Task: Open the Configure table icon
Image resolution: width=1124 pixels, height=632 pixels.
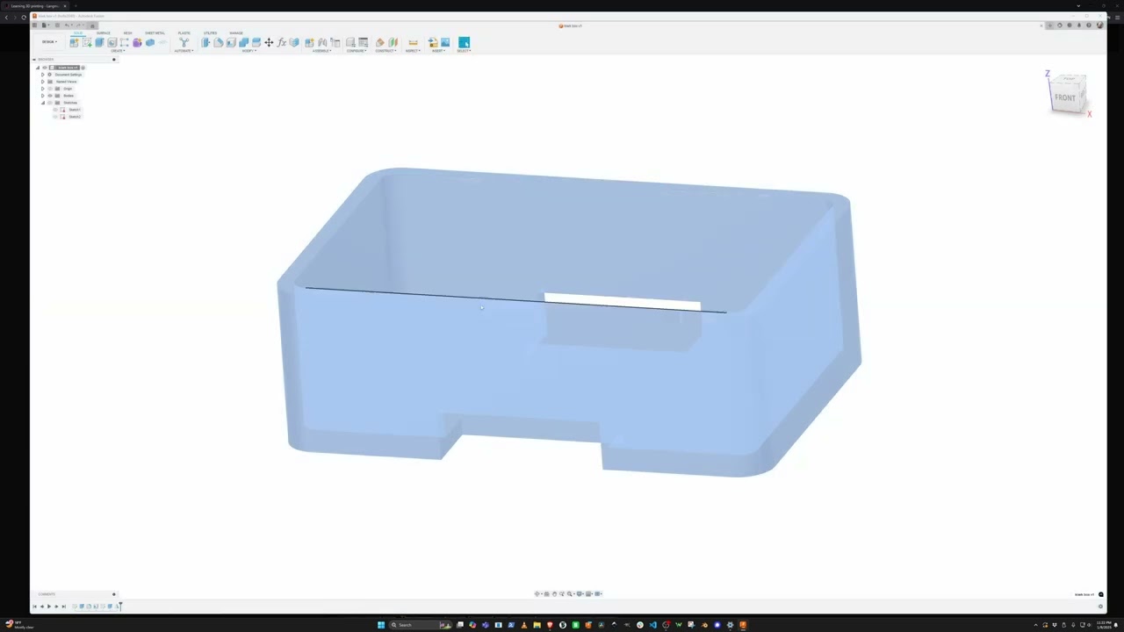Action: click(363, 42)
